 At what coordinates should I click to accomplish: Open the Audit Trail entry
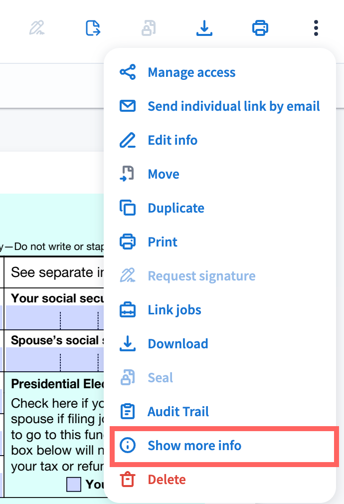pyautogui.click(x=178, y=412)
